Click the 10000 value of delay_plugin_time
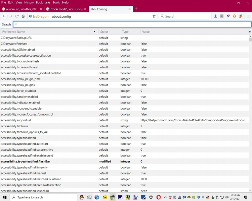252x201 pixels. [x=144, y=79]
